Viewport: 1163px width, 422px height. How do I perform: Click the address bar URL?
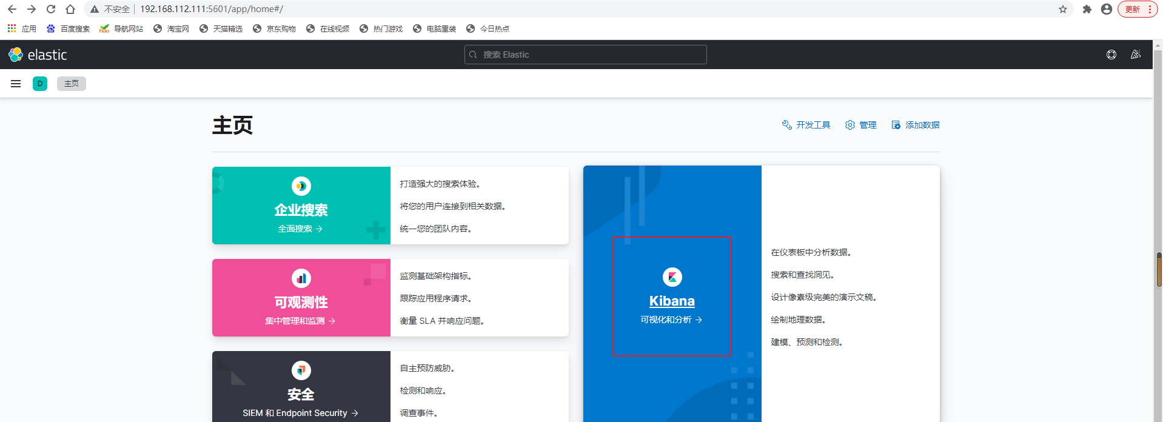point(212,9)
